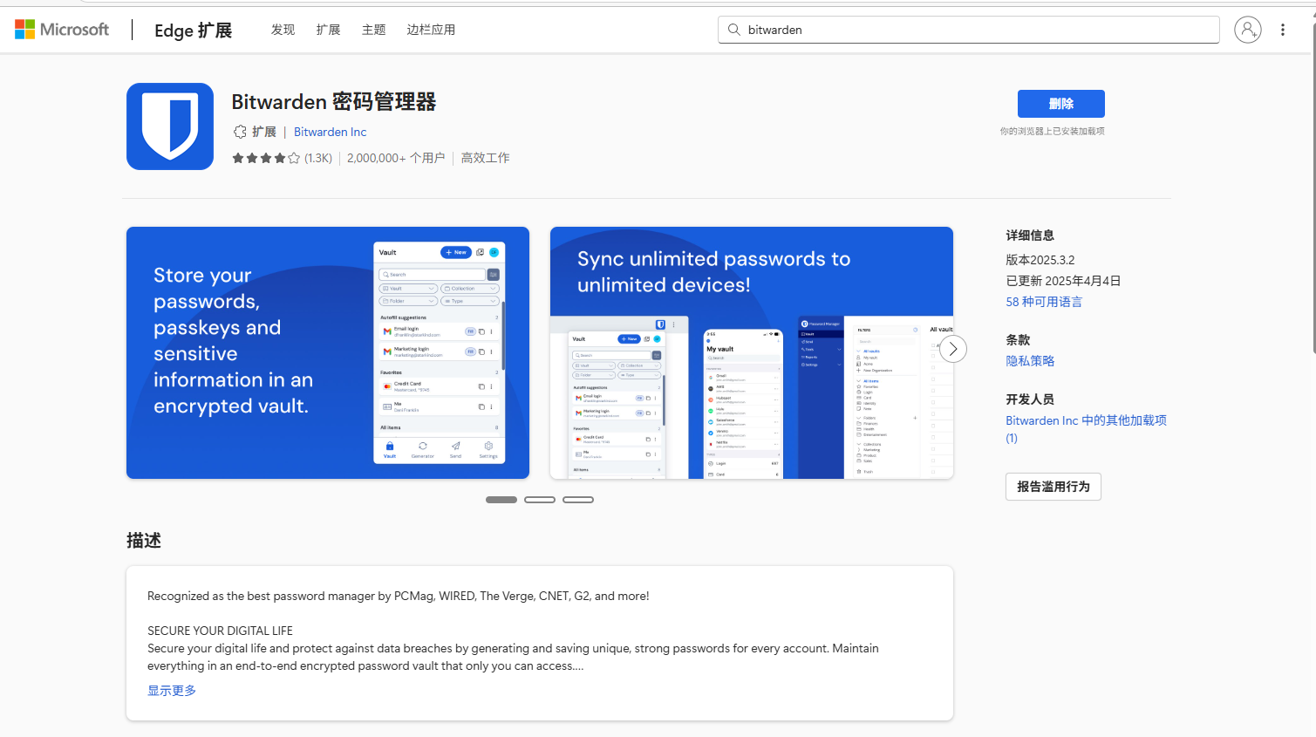Open 58 种可用语言 link
The height and width of the screenshot is (737, 1316).
(1044, 302)
